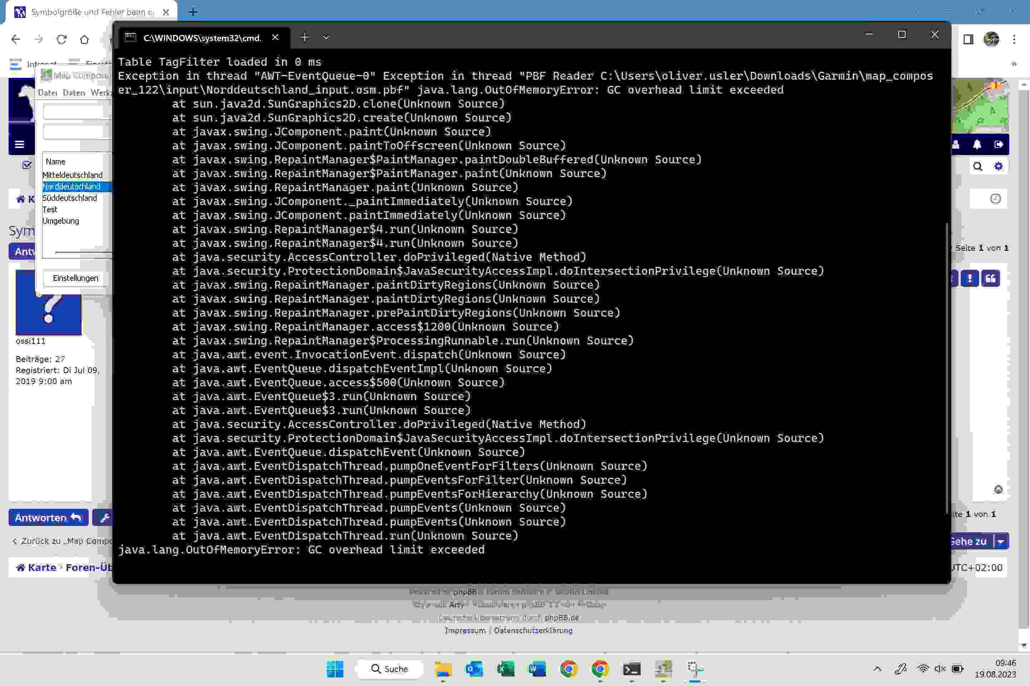The image size is (1030, 686).
Task: Click the Windows taskbar Suche field
Action: click(390, 669)
